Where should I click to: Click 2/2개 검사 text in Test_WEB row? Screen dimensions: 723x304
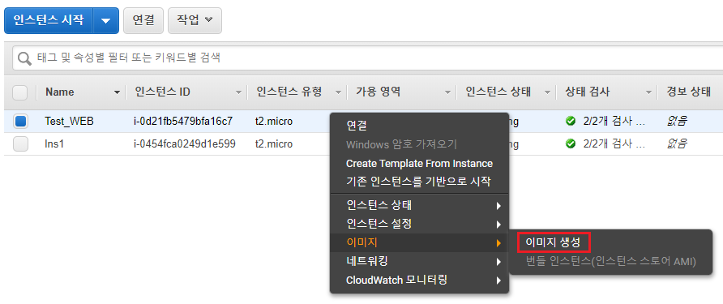pos(614,122)
